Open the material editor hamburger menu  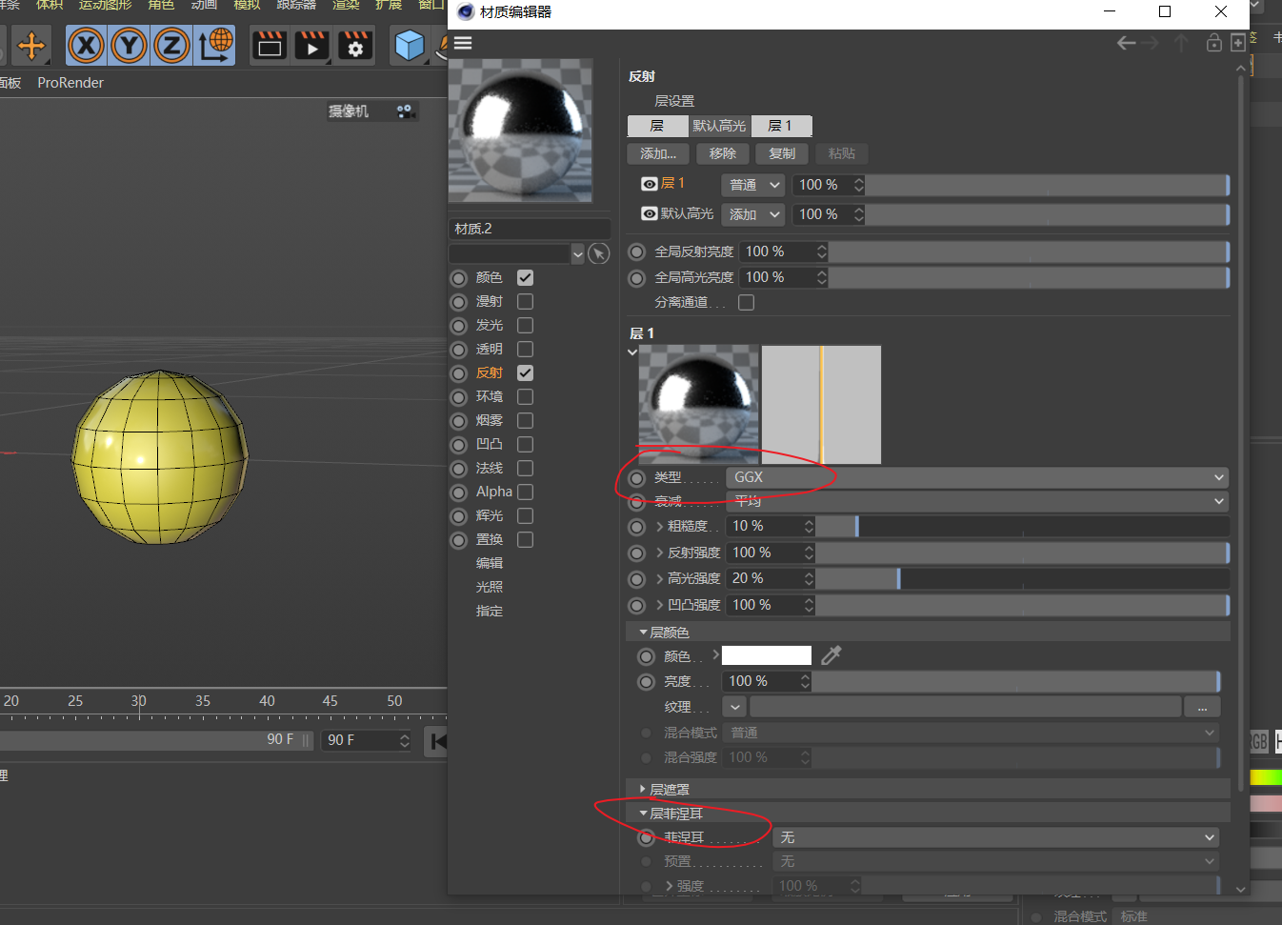coord(463,43)
